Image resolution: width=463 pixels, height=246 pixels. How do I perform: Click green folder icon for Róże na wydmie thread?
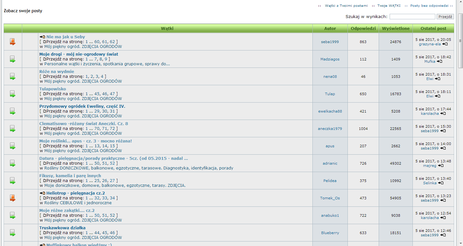[x=13, y=77]
